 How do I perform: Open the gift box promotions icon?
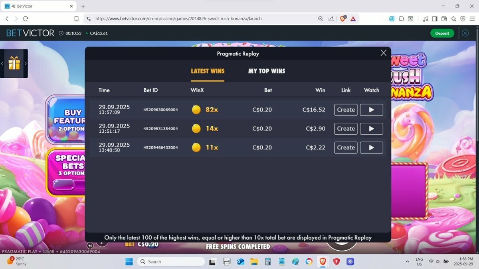[x=14, y=63]
